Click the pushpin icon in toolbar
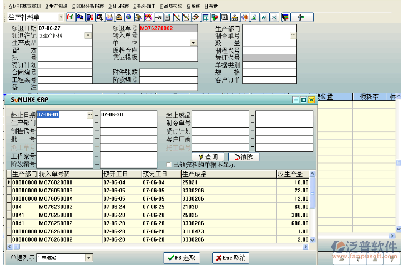The width and height of the screenshot is (403, 265). coord(159,17)
